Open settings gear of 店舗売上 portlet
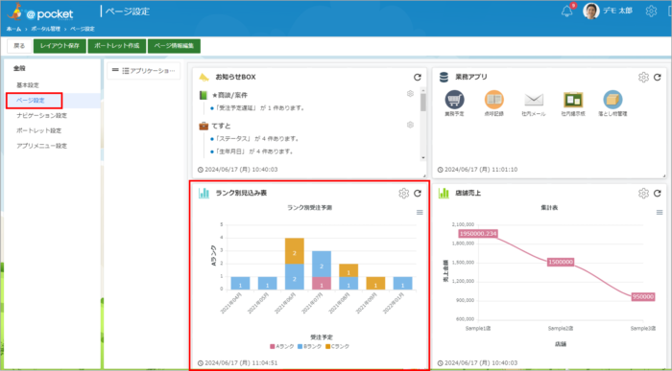The width and height of the screenshot is (672, 371). [643, 194]
